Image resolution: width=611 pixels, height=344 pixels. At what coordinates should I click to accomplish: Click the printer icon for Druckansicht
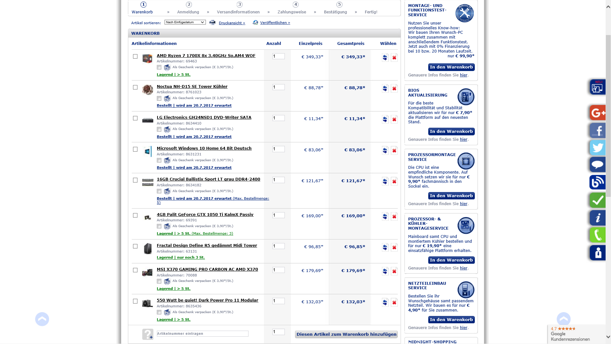pyautogui.click(x=212, y=23)
